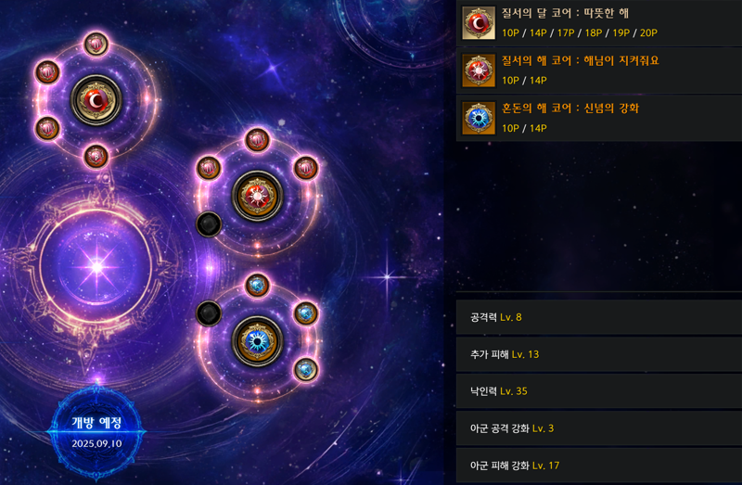The width and height of the screenshot is (742, 485).
Task: Select the empty black slot on chaos core ring
Action: (209, 313)
